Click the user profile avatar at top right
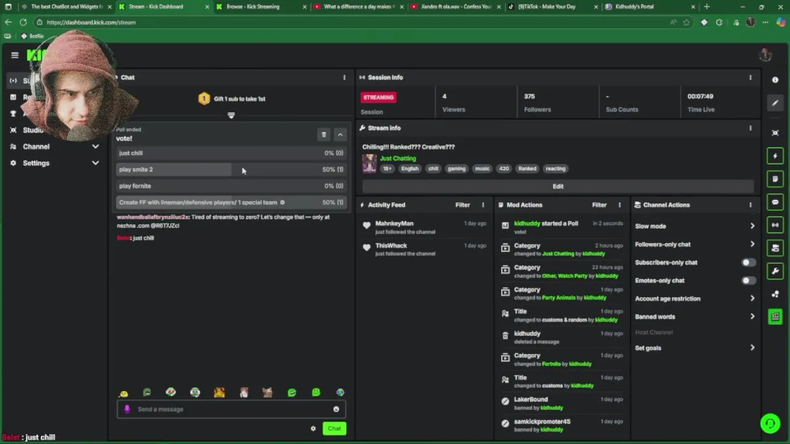790x444 pixels. [x=765, y=55]
